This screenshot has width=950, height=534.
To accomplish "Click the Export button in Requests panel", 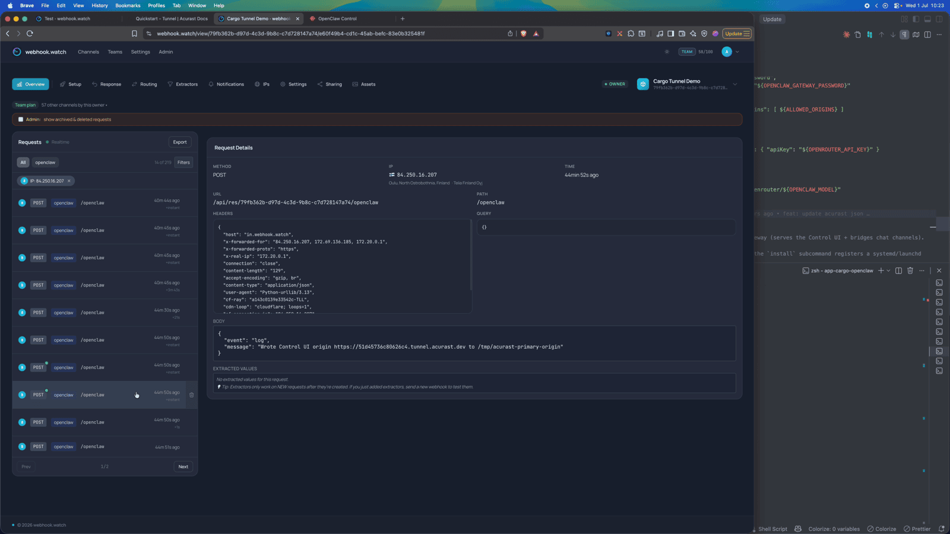I will coord(180,142).
